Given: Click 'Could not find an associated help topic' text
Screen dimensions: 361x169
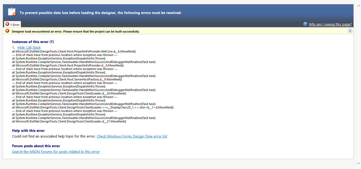Looking at the screenshot, I should pyautogui.click(x=54, y=136).
